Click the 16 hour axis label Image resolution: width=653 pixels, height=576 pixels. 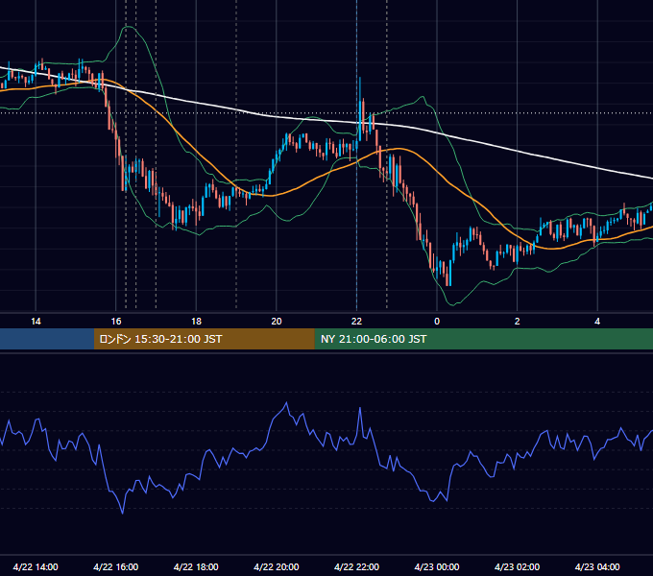click(x=116, y=322)
